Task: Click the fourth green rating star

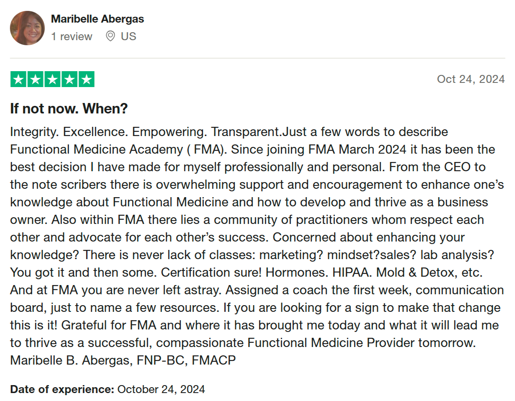Action: (x=70, y=79)
